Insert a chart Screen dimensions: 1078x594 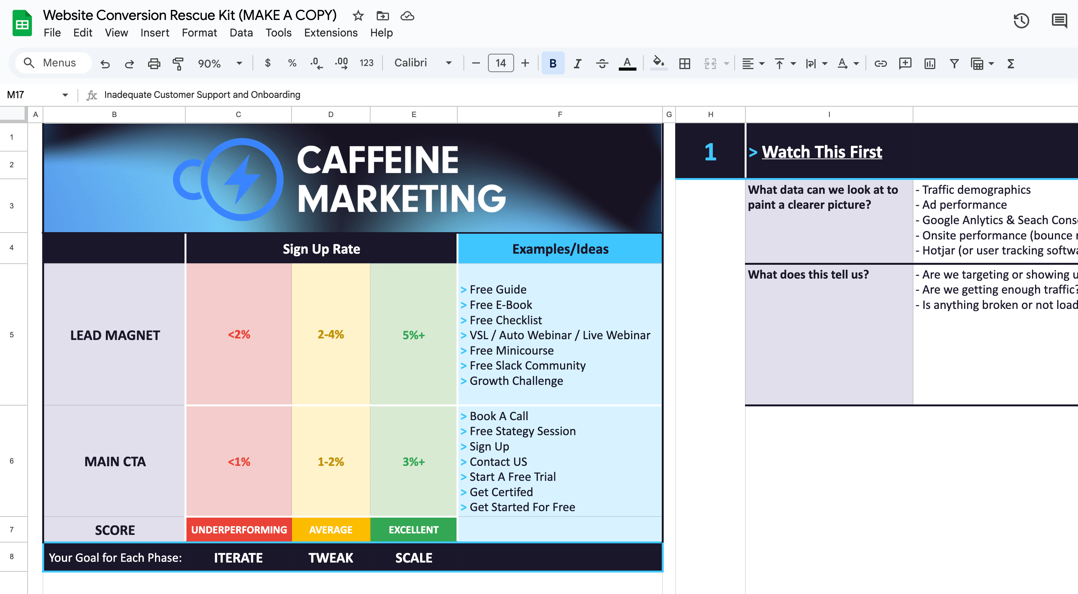929,63
